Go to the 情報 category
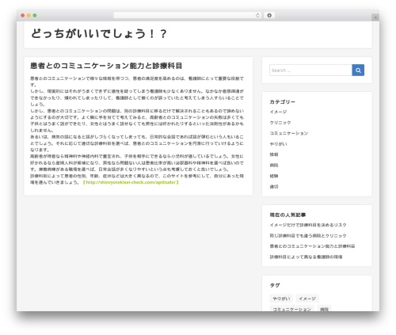 click(x=274, y=154)
